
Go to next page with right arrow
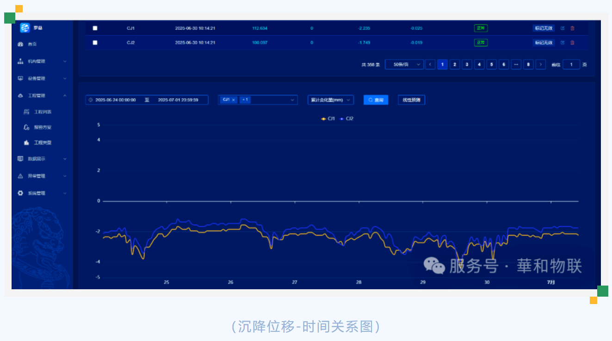click(540, 65)
